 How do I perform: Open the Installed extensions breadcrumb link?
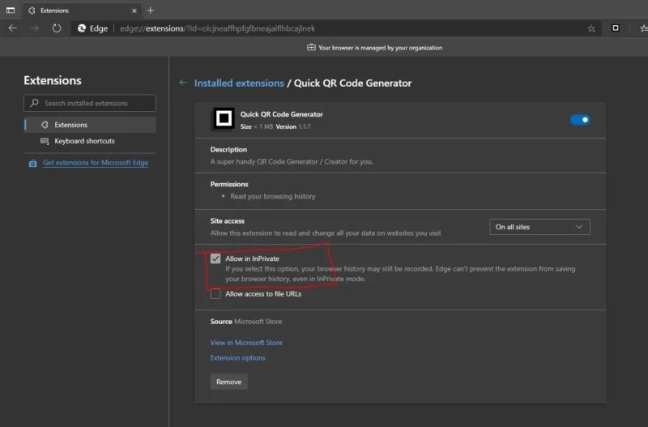click(x=239, y=83)
